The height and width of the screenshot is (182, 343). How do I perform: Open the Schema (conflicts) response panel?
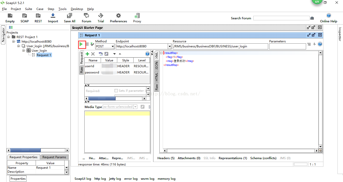[x=263, y=158]
